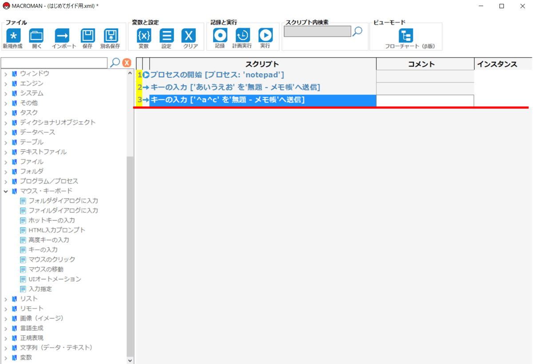The image size is (533, 364).
Task: Select the ファイルダイアログに入力 command
Action: click(64, 210)
